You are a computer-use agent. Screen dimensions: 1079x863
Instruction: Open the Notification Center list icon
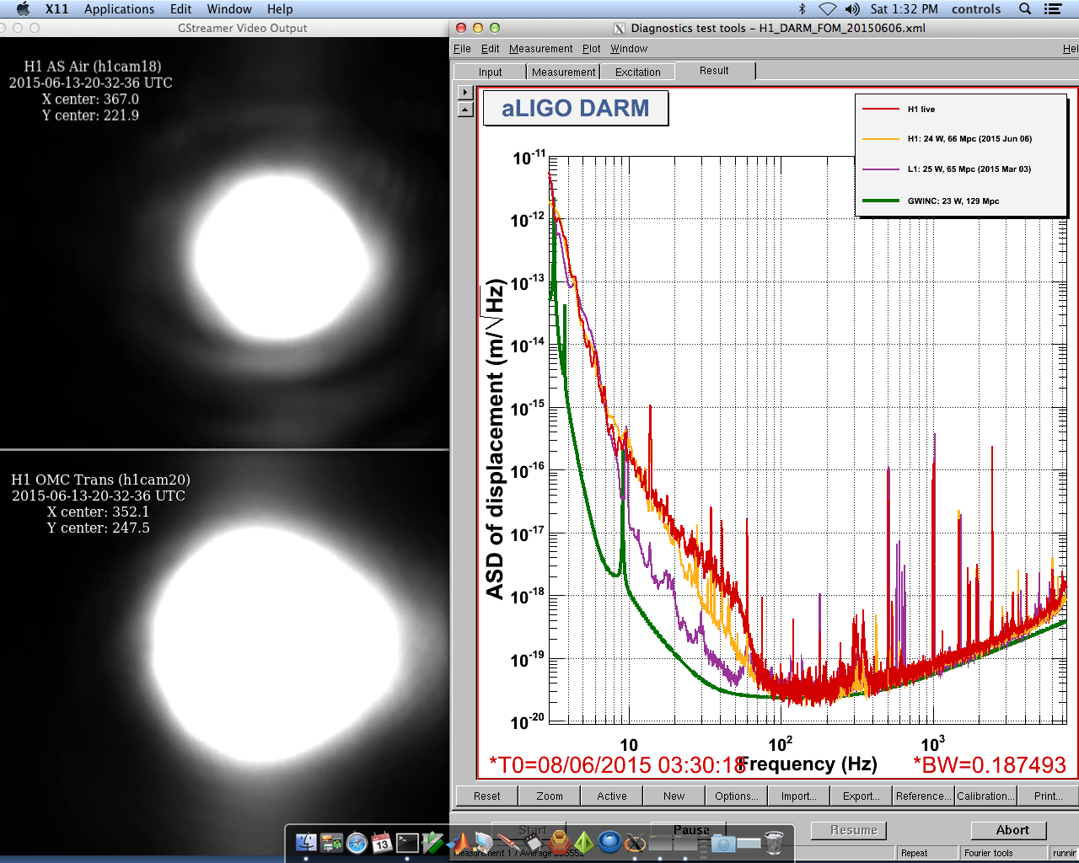click(1053, 9)
